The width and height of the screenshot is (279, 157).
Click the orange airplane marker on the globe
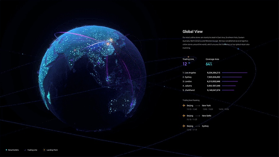111,40
